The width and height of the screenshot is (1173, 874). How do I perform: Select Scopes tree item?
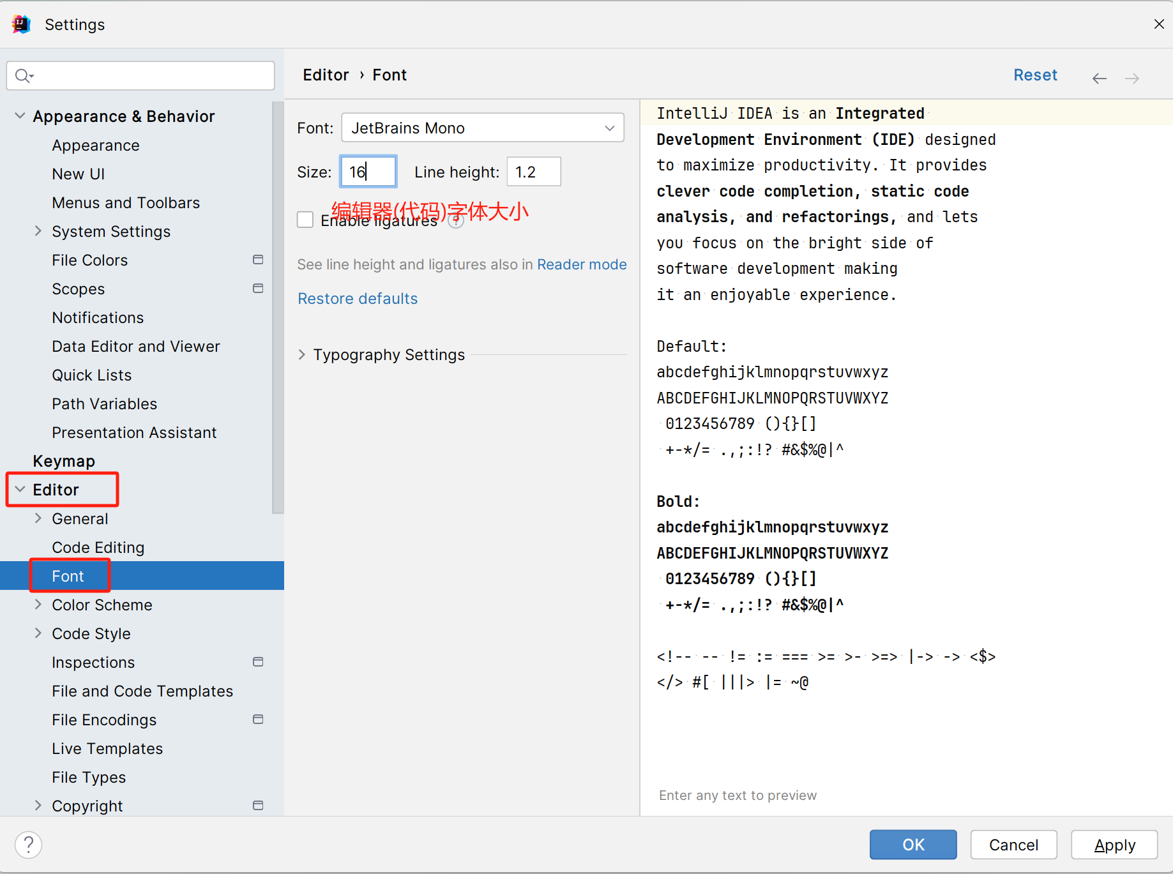coord(78,289)
